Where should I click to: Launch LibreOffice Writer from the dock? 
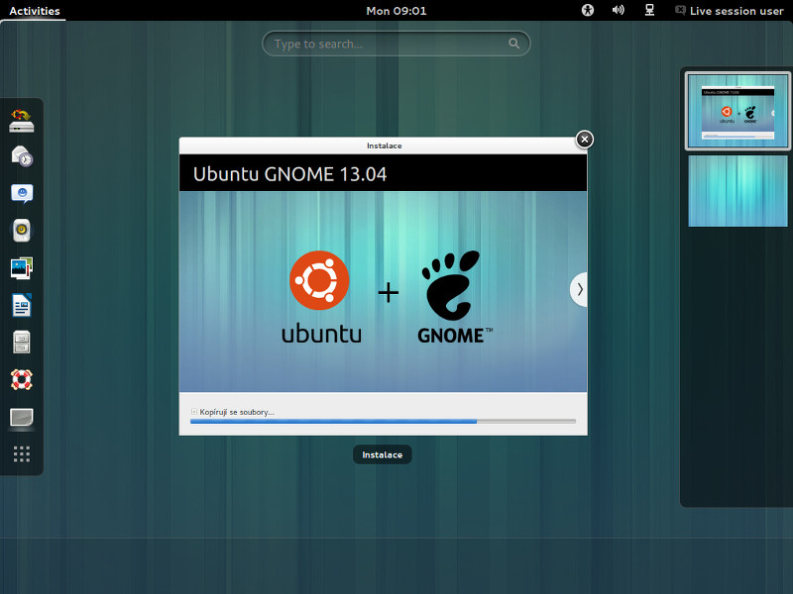pyautogui.click(x=21, y=305)
